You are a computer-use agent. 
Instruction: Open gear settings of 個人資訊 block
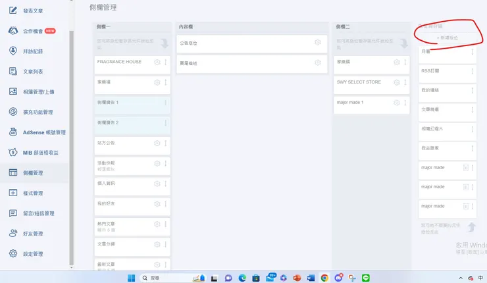pyautogui.click(x=157, y=184)
